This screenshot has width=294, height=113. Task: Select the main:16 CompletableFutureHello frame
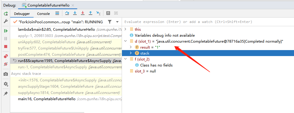point(66,99)
